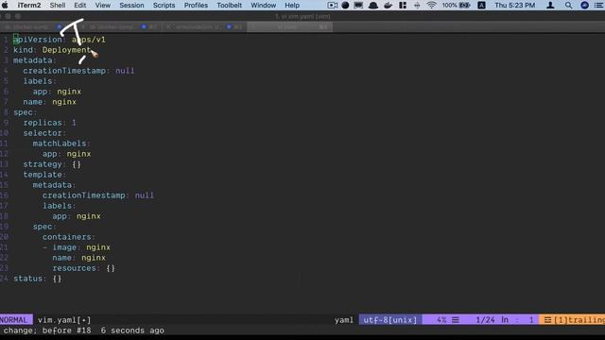Click the 4% file position indicator
The height and width of the screenshot is (340, 605).
(x=441, y=320)
